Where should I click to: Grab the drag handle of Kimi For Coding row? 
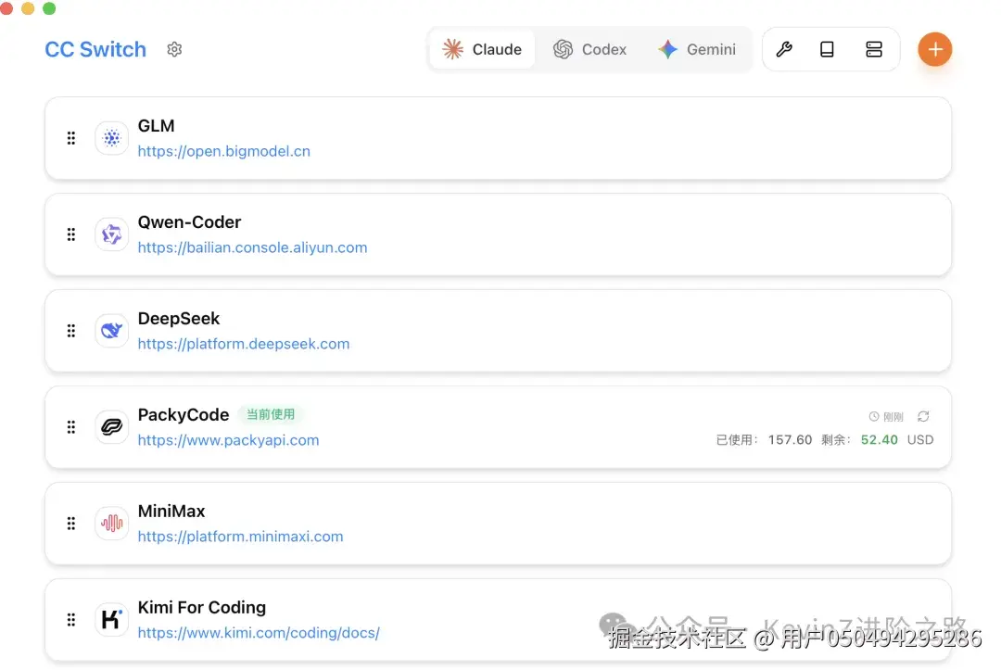[x=70, y=620]
